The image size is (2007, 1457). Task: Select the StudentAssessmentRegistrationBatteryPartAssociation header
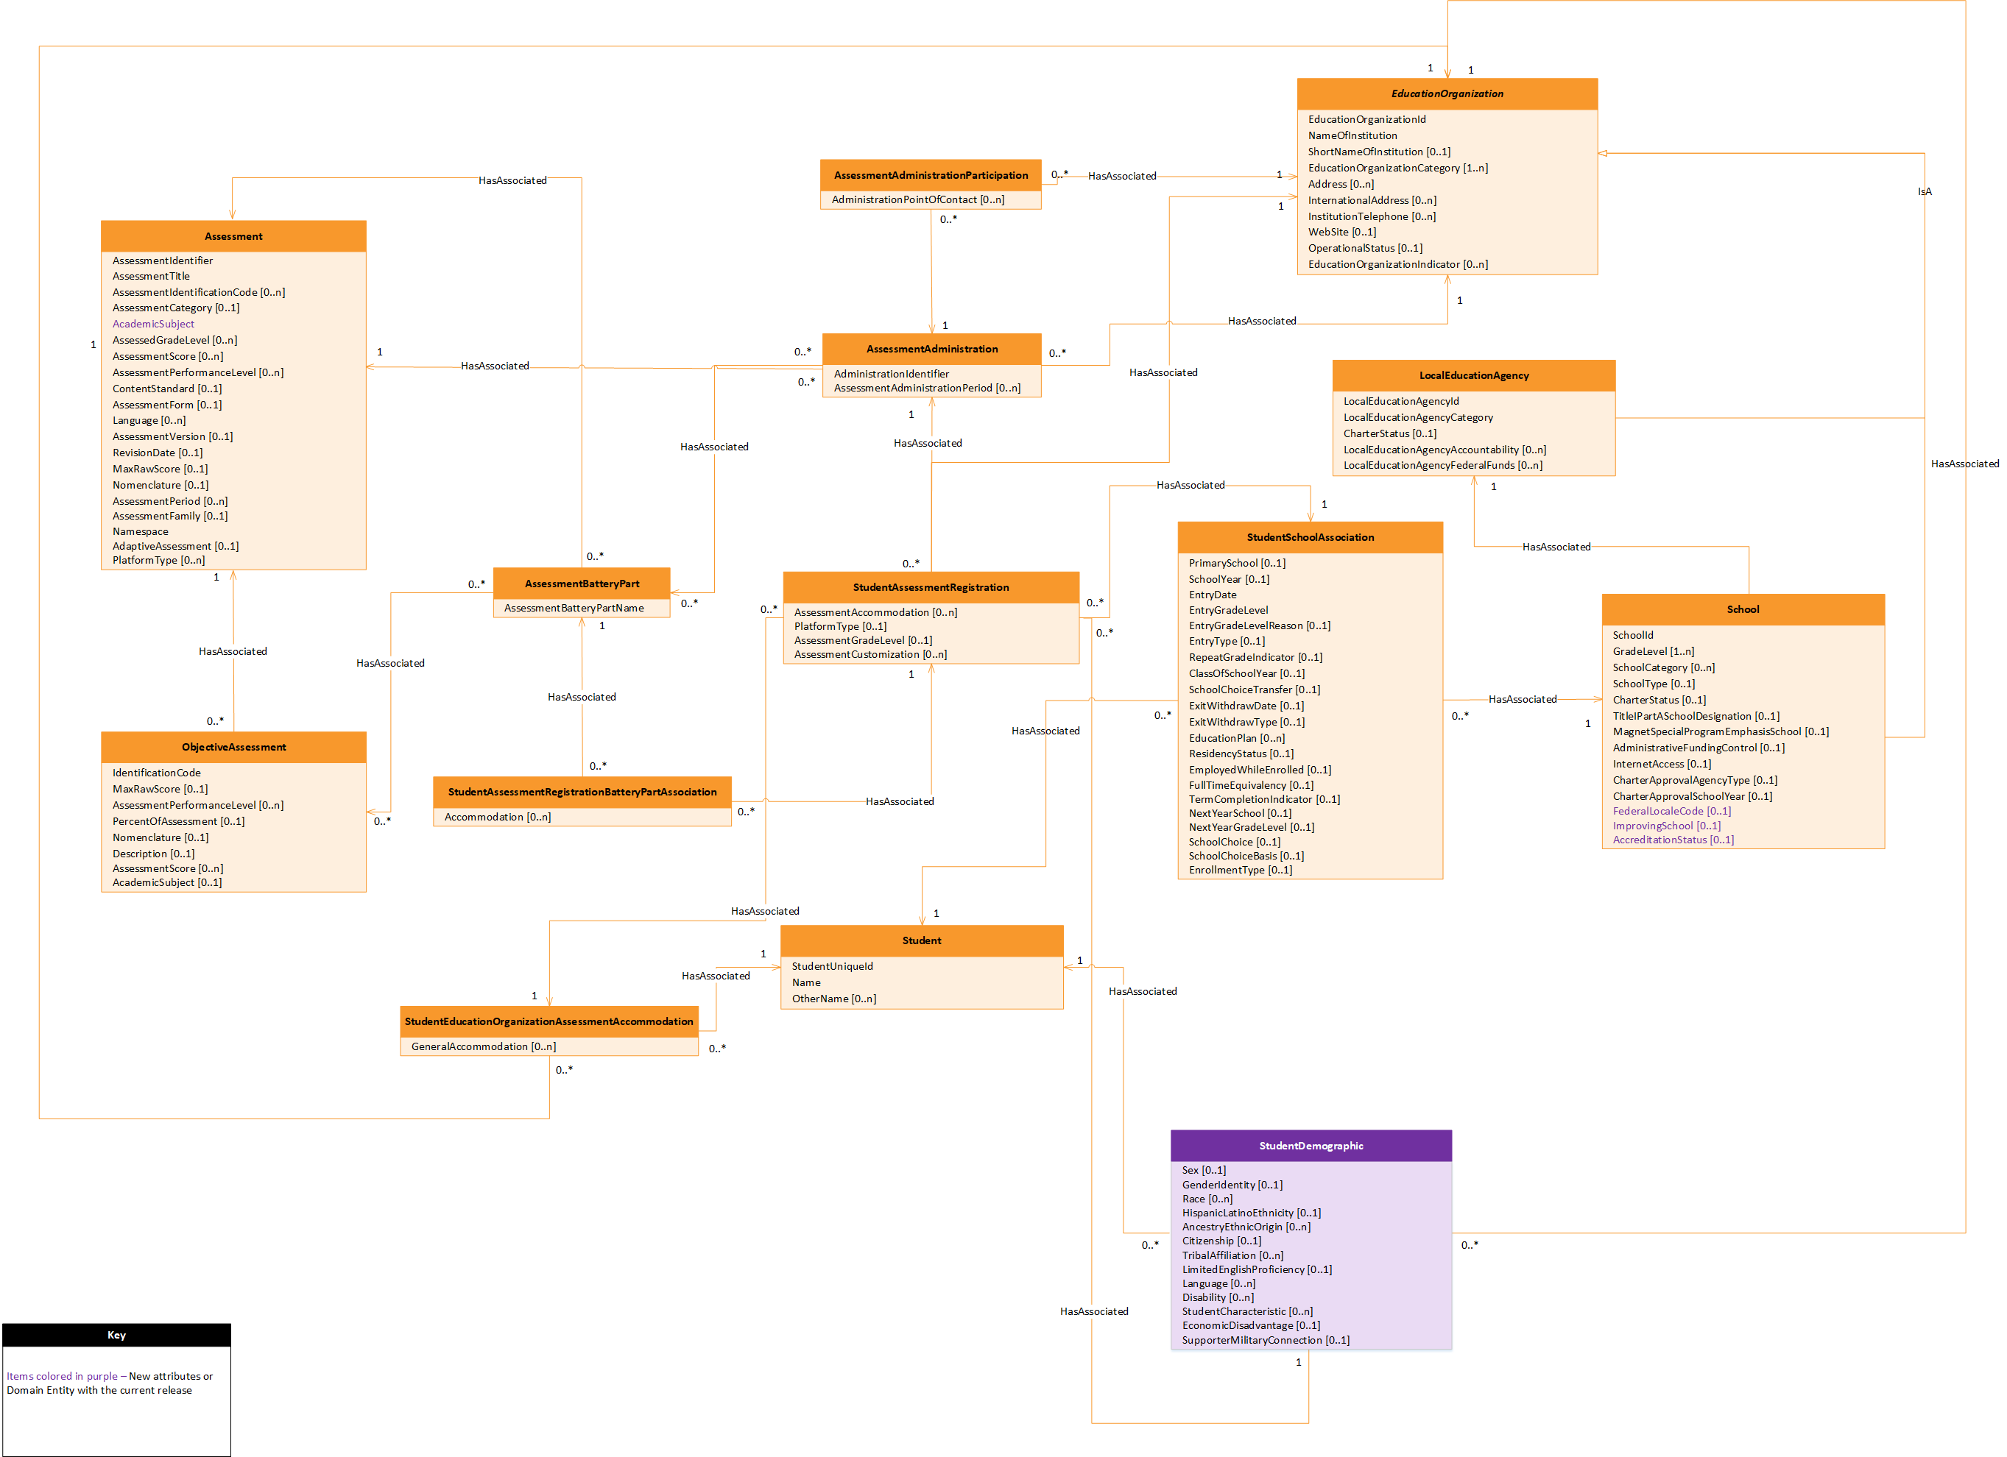point(582,792)
